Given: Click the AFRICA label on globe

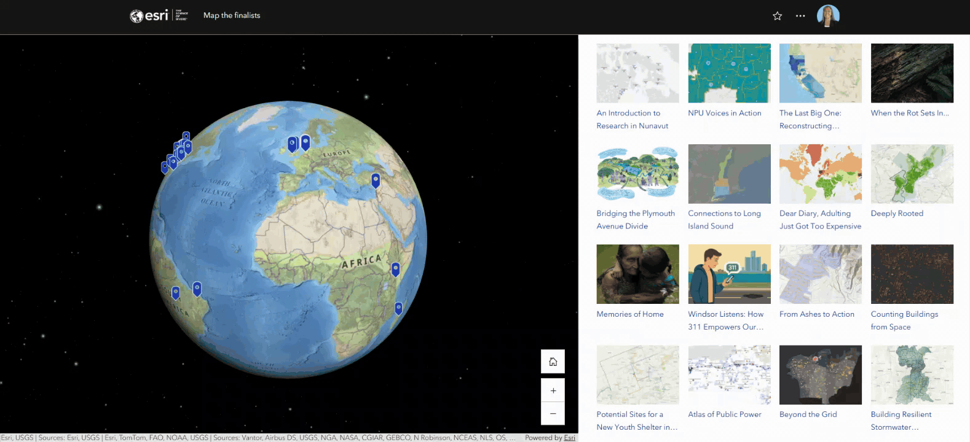Looking at the screenshot, I should coord(361,261).
